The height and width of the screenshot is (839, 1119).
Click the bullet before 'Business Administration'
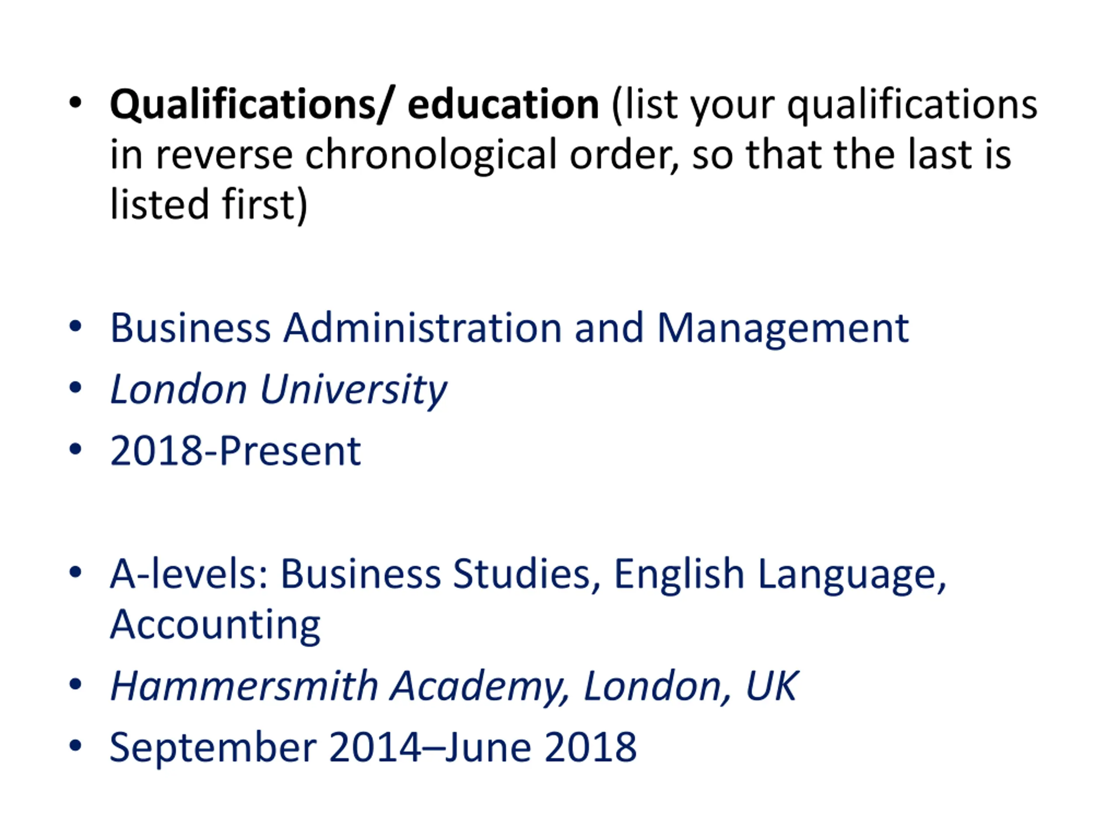75,327
